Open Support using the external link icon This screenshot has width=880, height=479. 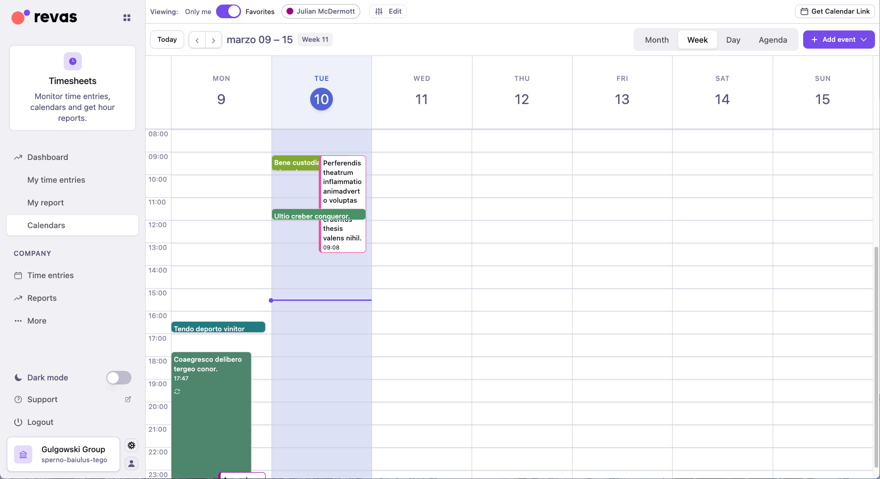tap(128, 399)
